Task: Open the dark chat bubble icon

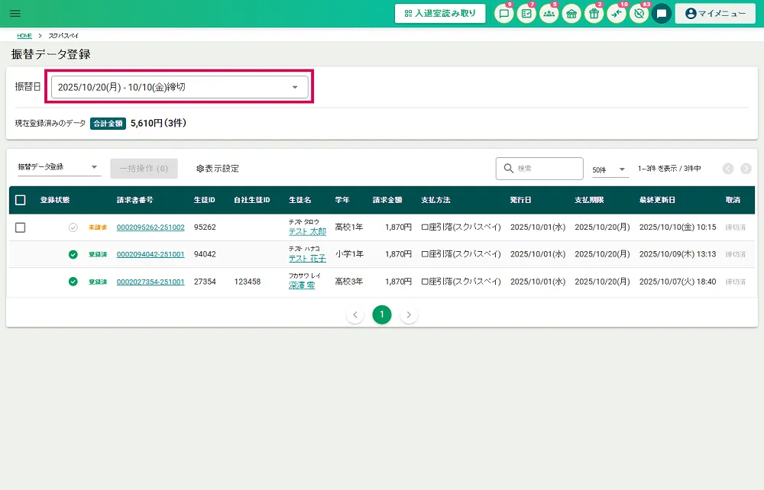Action: 662,14
